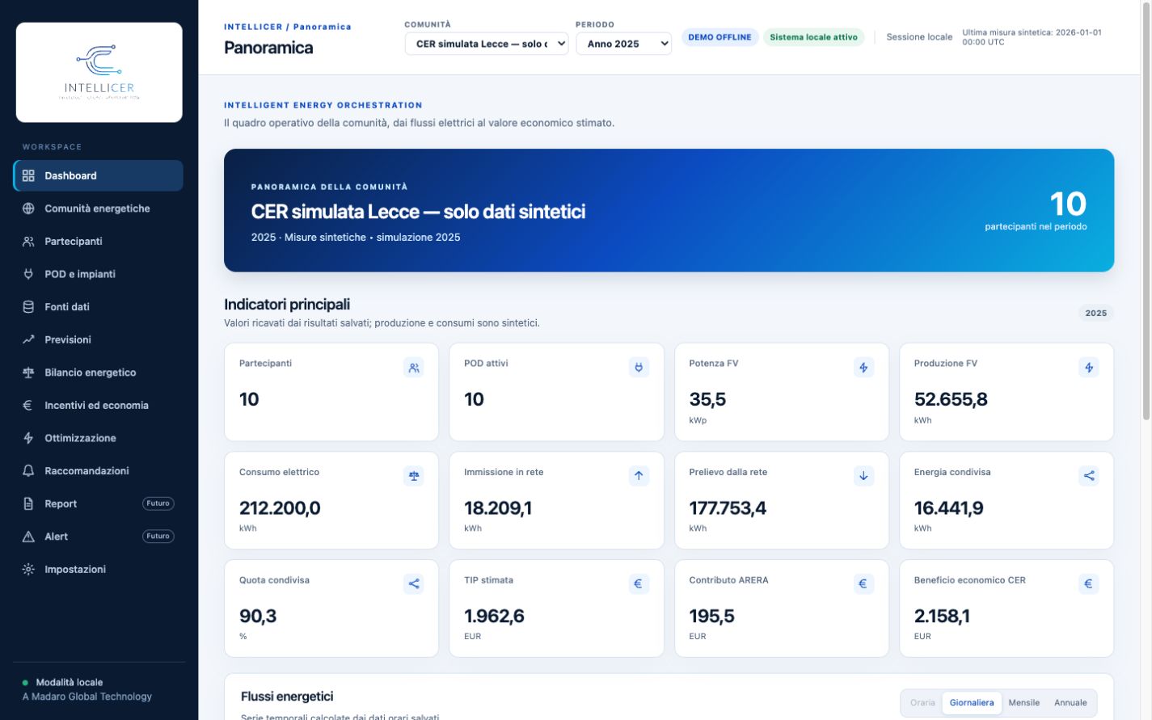Click the Incentivi ed economia euro icon

28,406
